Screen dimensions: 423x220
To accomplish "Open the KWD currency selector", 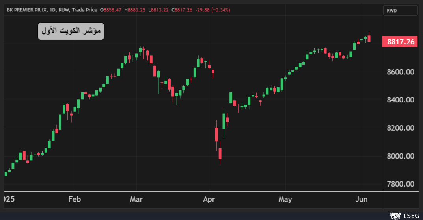I will 400,11.
